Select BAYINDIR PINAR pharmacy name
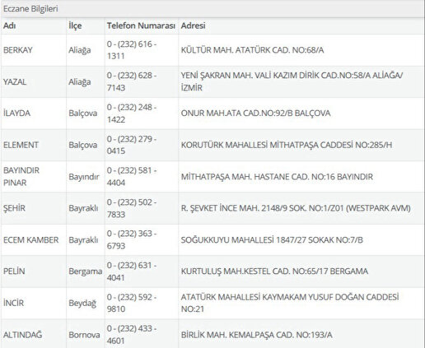This screenshot has height=348, width=425. coord(21,176)
